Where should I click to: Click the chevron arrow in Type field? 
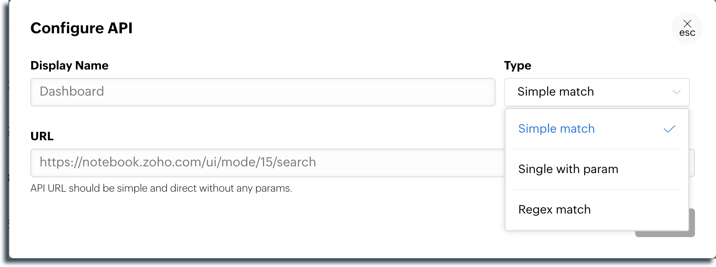tap(676, 92)
